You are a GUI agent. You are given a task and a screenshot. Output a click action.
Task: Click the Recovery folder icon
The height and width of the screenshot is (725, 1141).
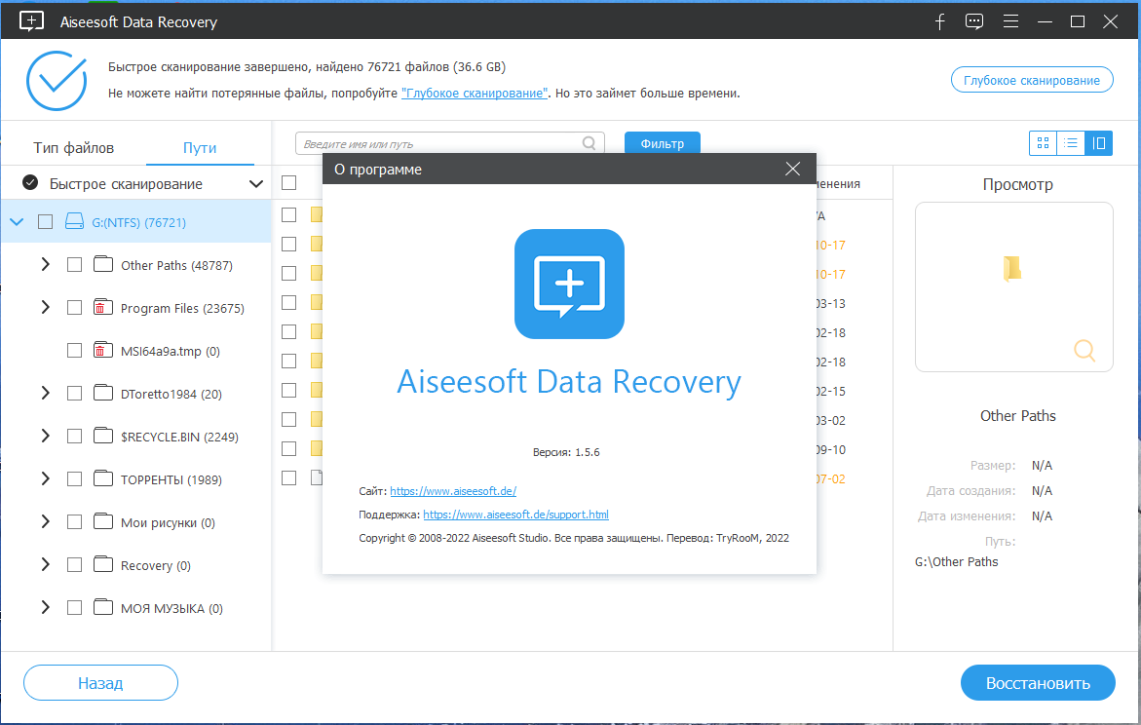point(103,565)
